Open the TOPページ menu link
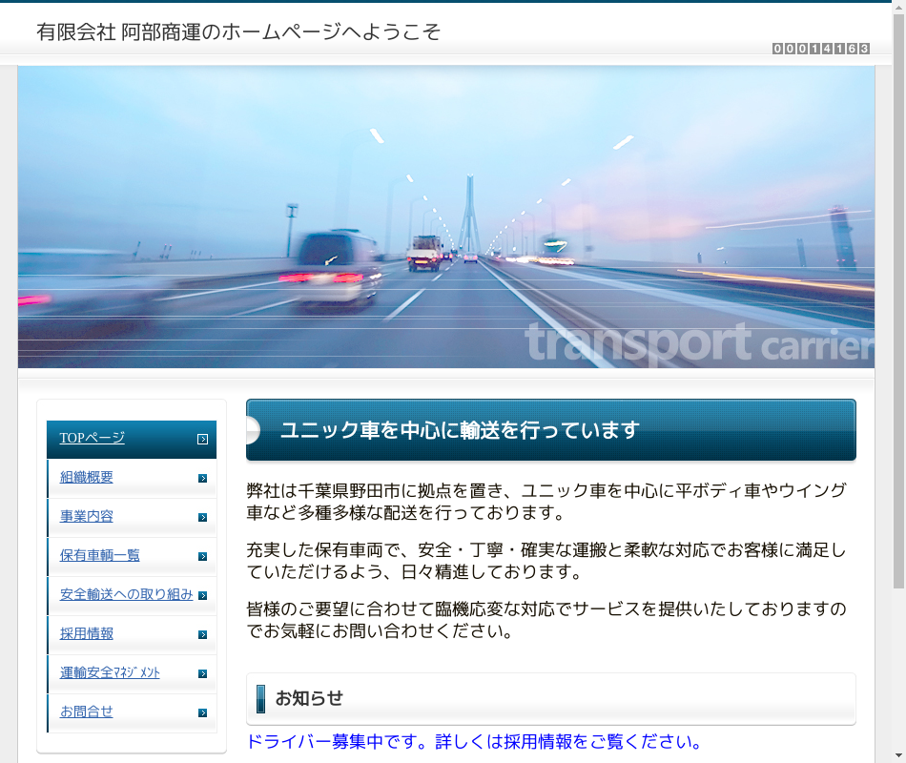 click(x=92, y=438)
